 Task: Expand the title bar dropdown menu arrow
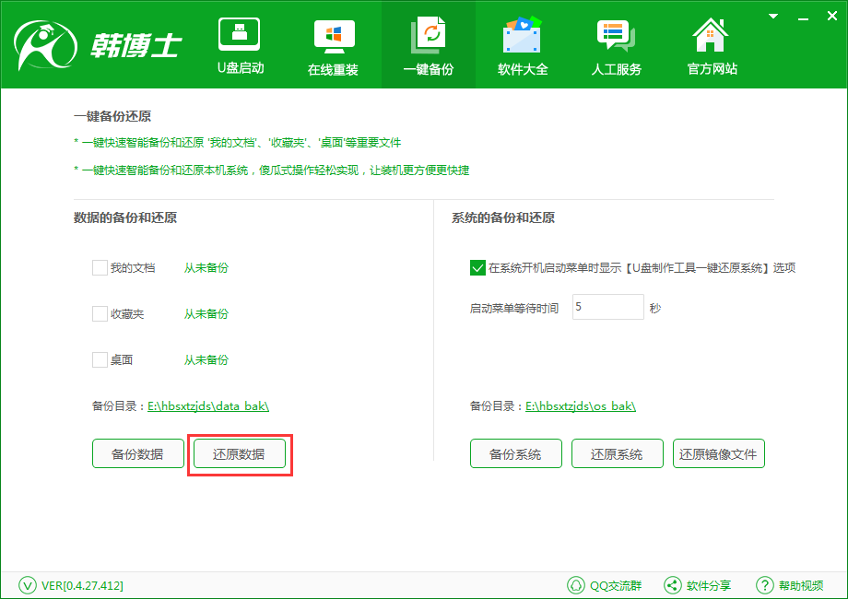(772, 15)
